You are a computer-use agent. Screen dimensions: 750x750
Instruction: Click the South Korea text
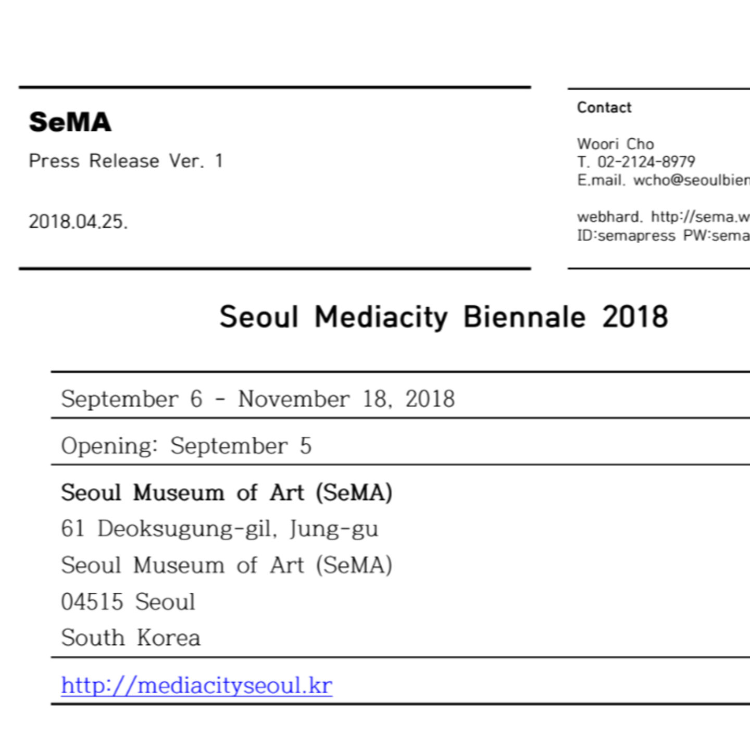(131, 638)
